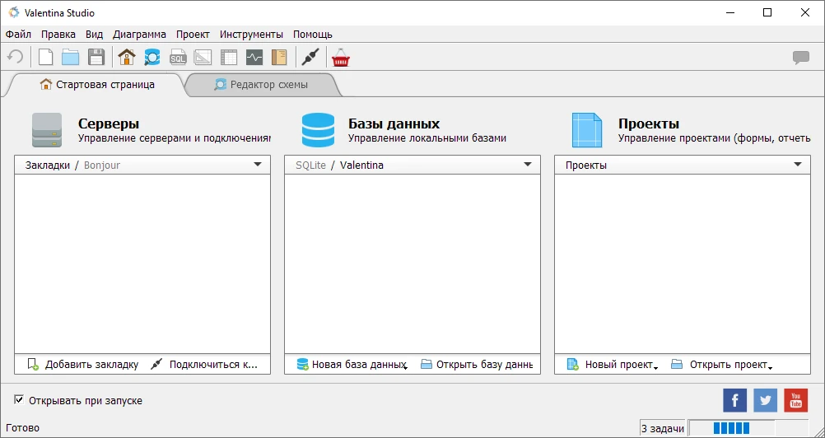Click the new document toolbar icon
Image resolution: width=825 pixels, height=438 pixels.
point(46,58)
